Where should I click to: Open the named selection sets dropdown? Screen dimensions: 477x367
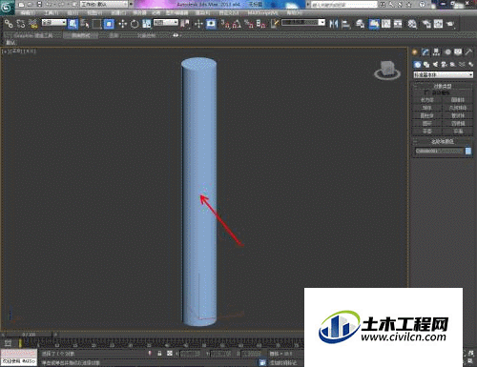point(303,23)
